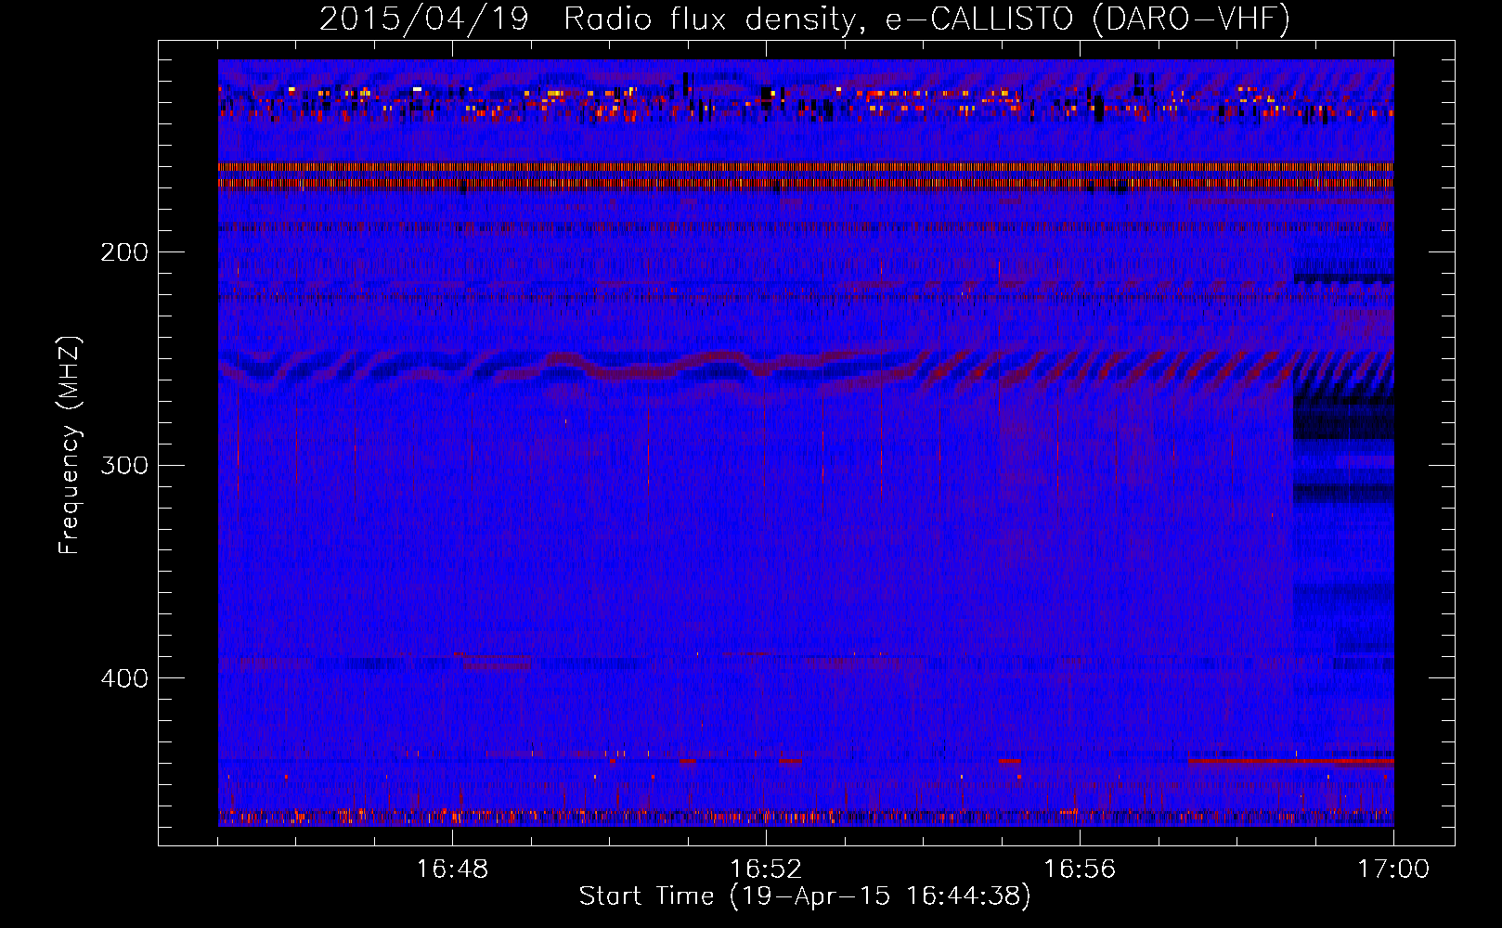Click the 16:56 time tick label
This screenshot has width=1502, height=928.
[x=1080, y=870]
